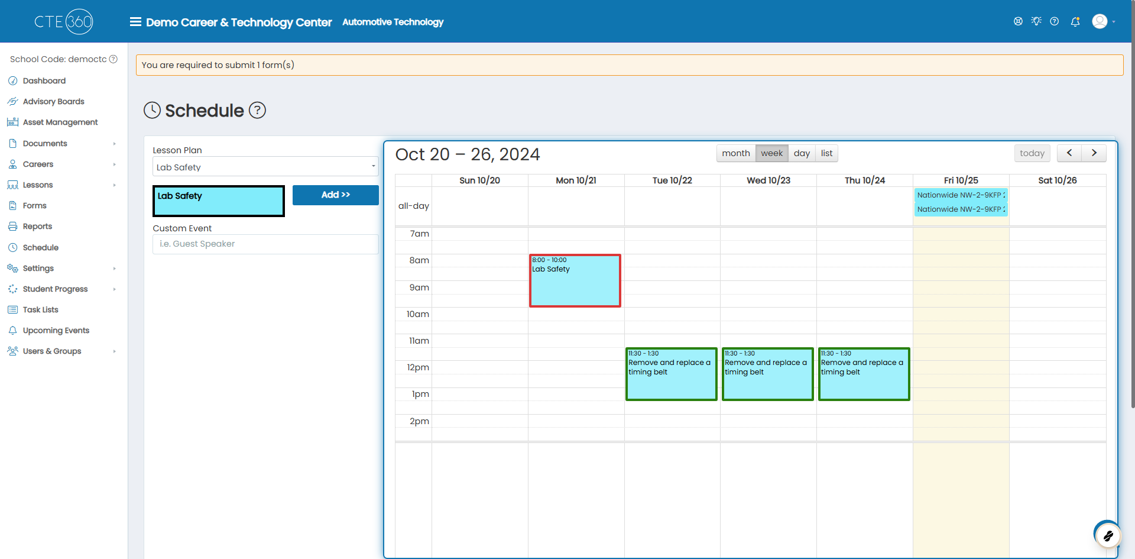Viewport: 1135px width, 559px height.
Task: Click the Advisory Boards handshake icon
Action: click(12, 101)
